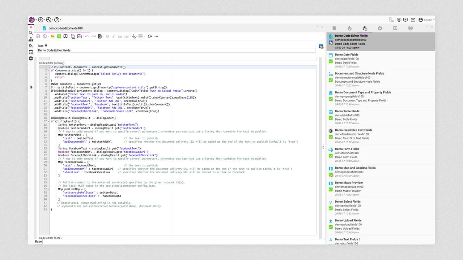The width and height of the screenshot is (463, 260).
Task: Save the current document
Action: tap(38, 36)
